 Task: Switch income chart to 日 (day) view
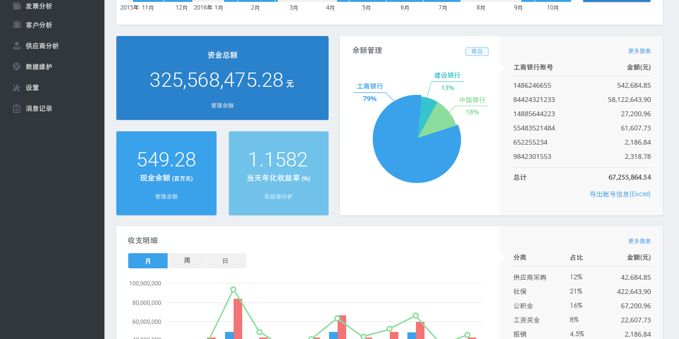[x=226, y=260]
